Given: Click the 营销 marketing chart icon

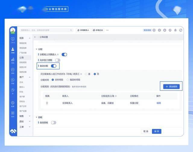Looking at the screenshot, I should pyautogui.click(x=13, y=61).
